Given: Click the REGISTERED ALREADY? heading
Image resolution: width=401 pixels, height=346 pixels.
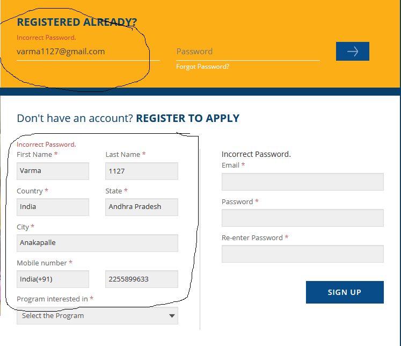Looking at the screenshot, I should [x=77, y=22].
